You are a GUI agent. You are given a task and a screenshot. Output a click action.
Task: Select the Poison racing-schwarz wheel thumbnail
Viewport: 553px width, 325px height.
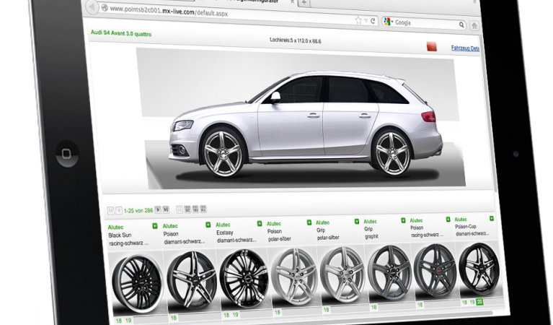point(435,271)
